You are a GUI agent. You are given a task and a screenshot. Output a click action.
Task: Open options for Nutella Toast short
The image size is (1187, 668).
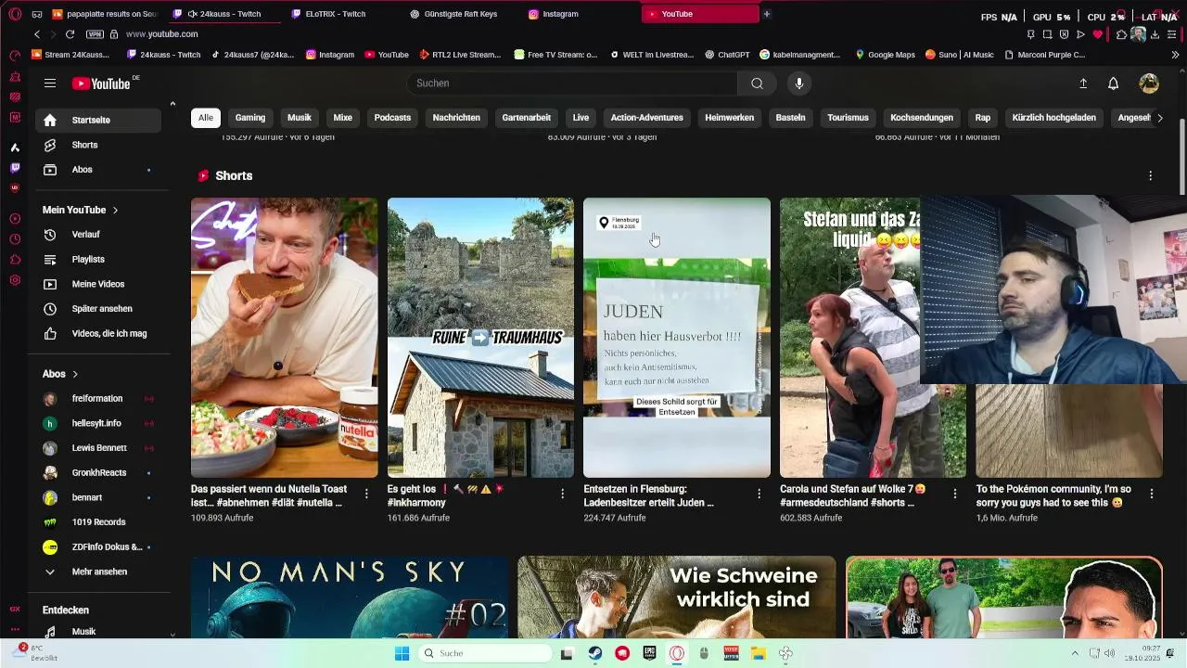(x=366, y=494)
